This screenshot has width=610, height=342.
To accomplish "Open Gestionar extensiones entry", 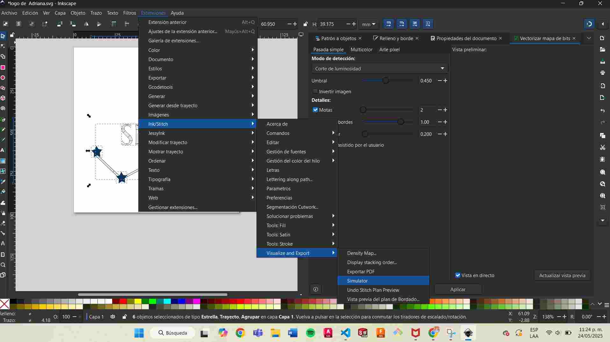I will pos(197,207).
